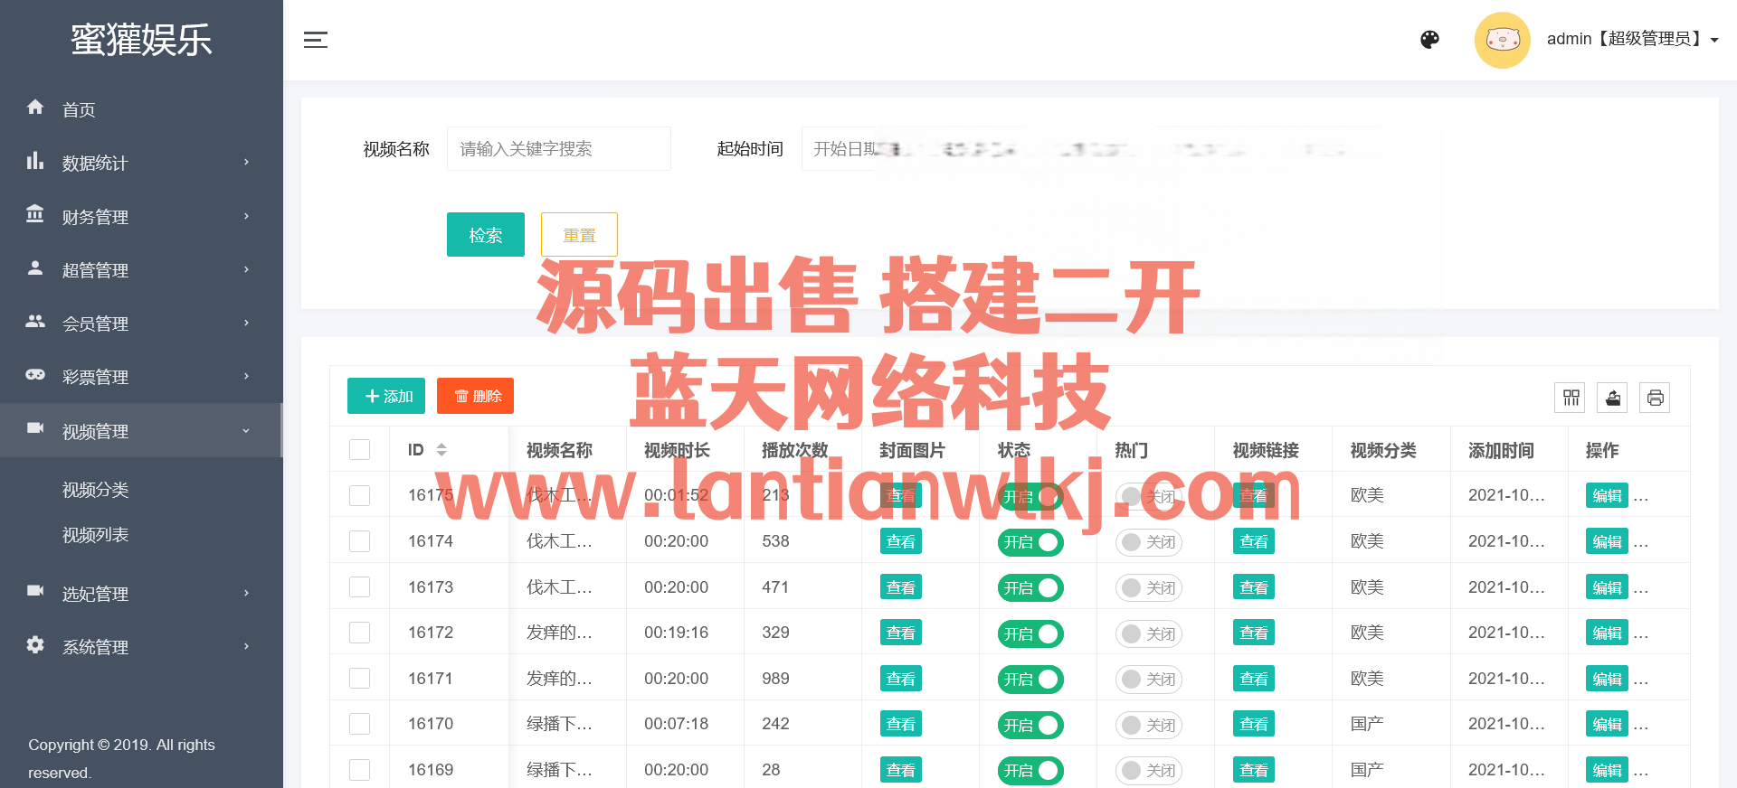The width and height of the screenshot is (1737, 788).
Task: Toggle the 关闭 hot switch for 16171
Action: point(1148,680)
